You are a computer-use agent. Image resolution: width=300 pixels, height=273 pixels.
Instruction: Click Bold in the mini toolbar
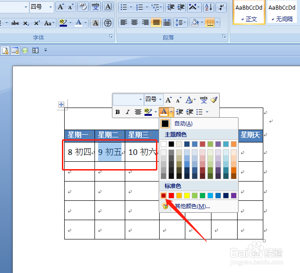118,112
